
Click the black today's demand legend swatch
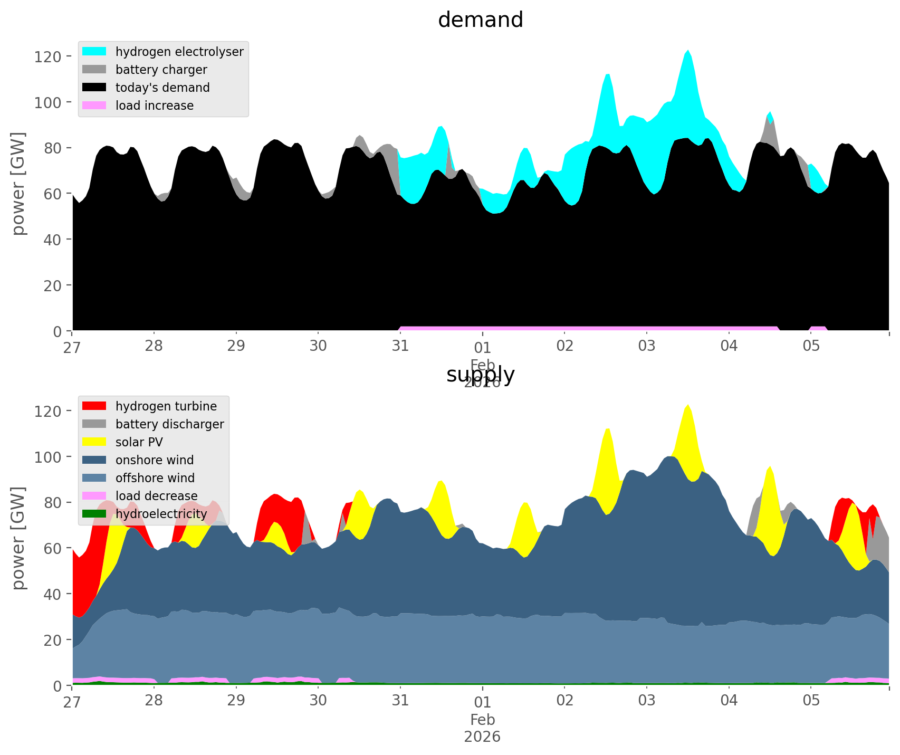click(x=94, y=88)
